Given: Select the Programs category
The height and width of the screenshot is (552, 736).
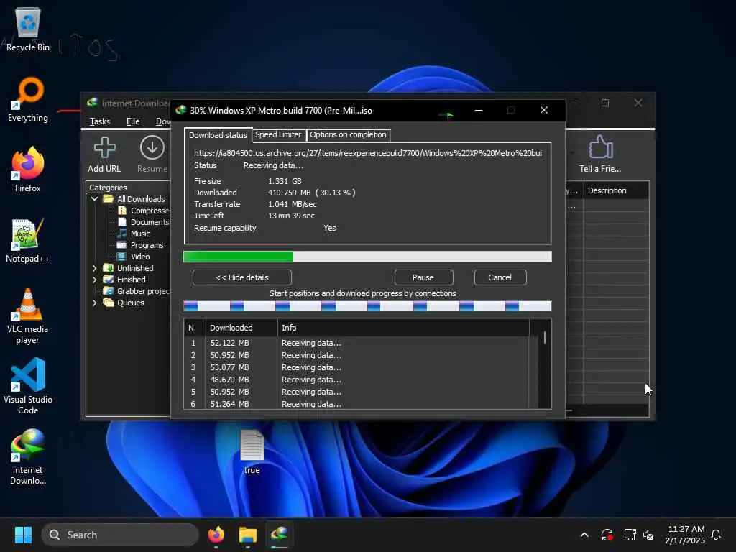Looking at the screenshot, I should coord(141,245).
